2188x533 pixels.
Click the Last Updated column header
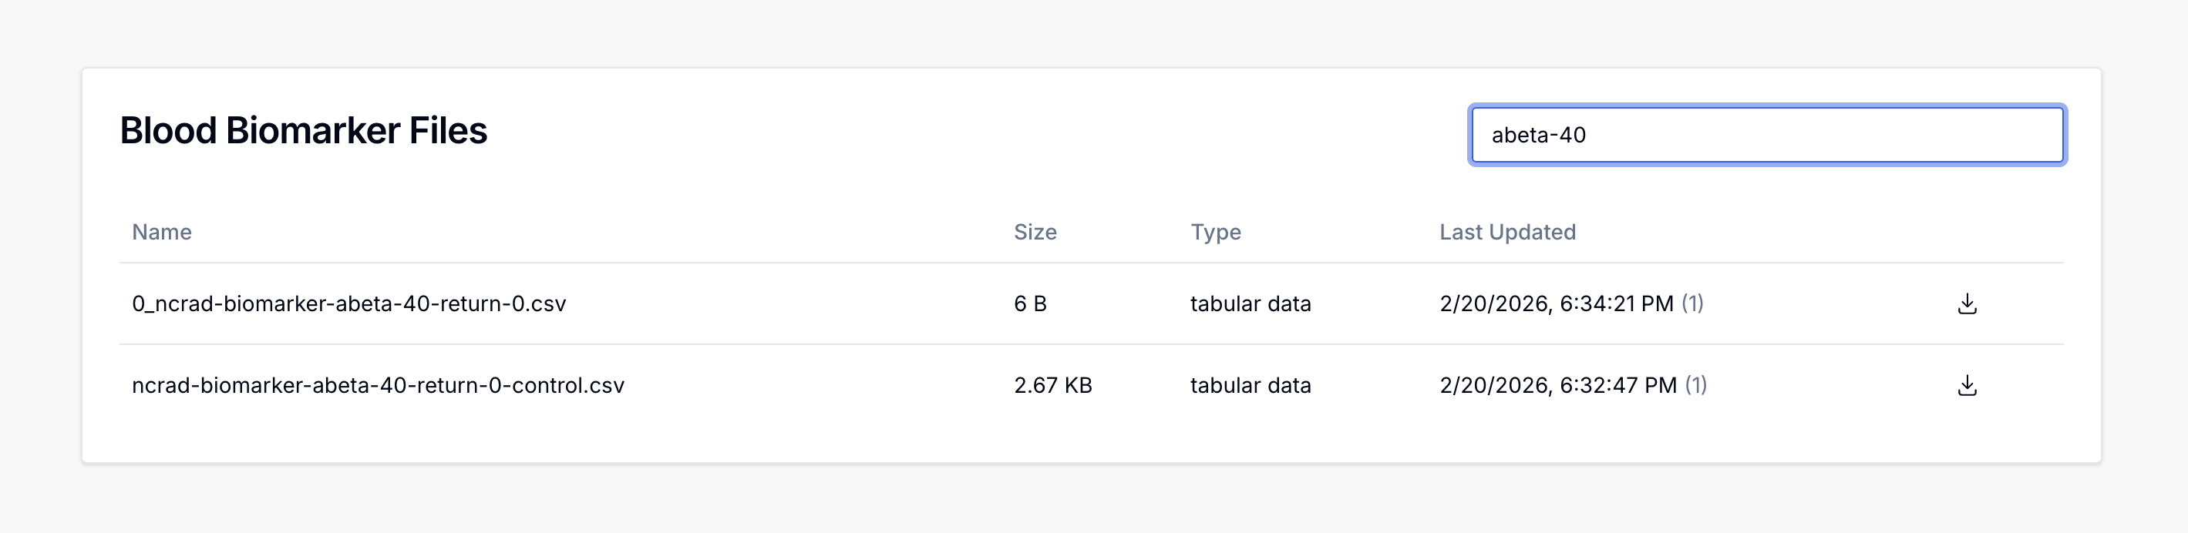pyautogui.click(x=1506, y=232)
